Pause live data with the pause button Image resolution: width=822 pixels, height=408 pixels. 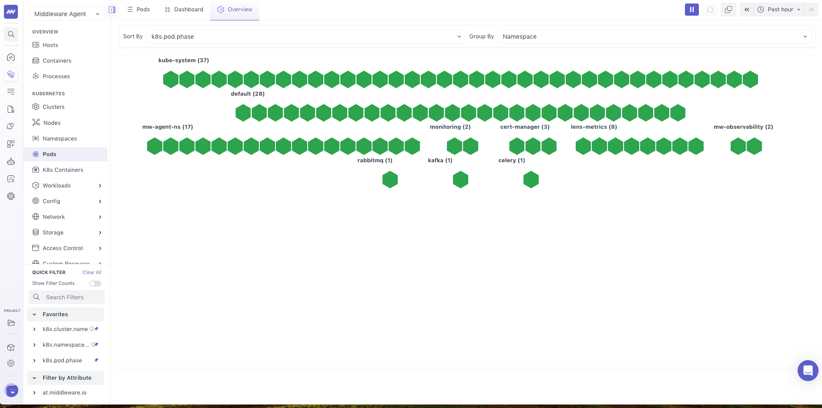point(691,10)
